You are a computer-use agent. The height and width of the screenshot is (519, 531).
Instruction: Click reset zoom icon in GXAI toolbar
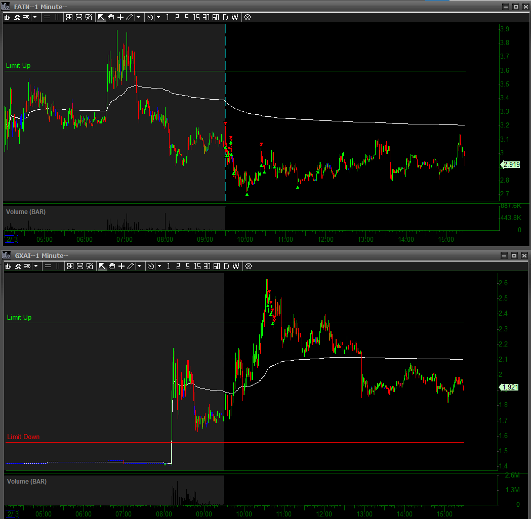point(90,266)
